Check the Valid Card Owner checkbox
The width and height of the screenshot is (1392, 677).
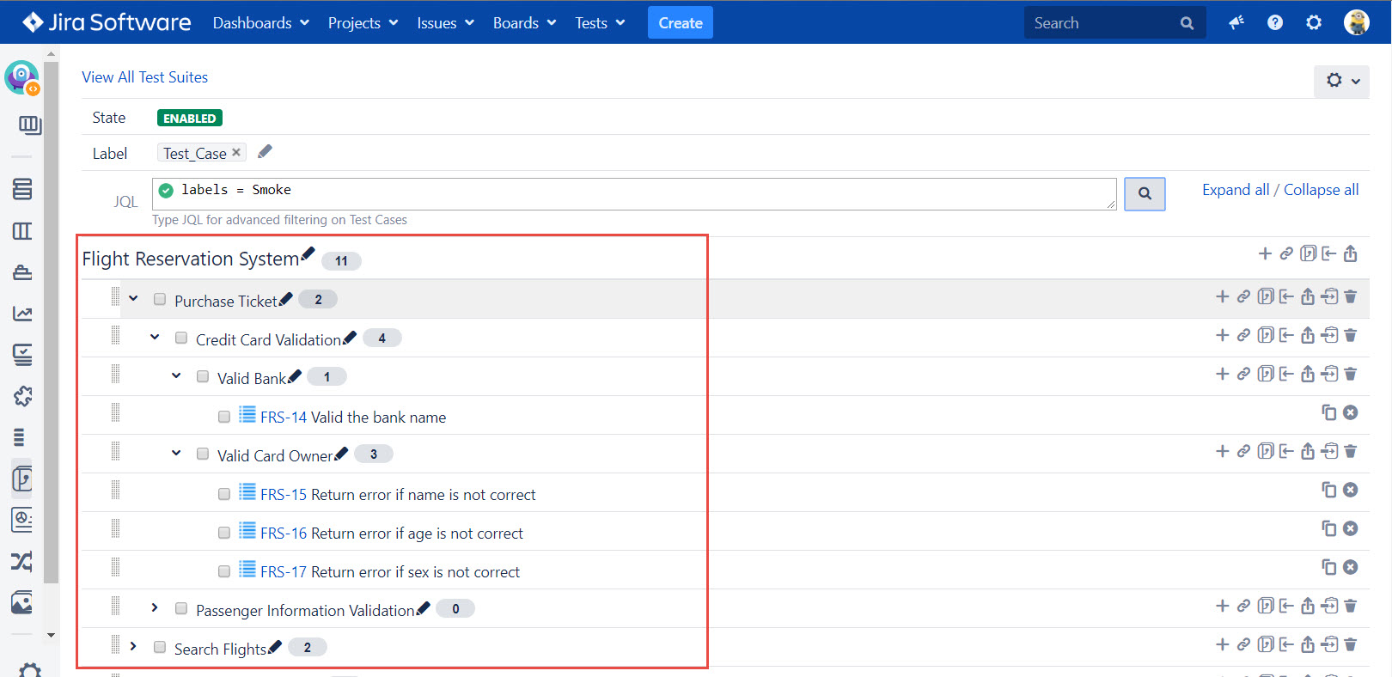[203, 454]
